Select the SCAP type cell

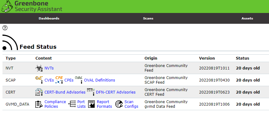point(11,80)
